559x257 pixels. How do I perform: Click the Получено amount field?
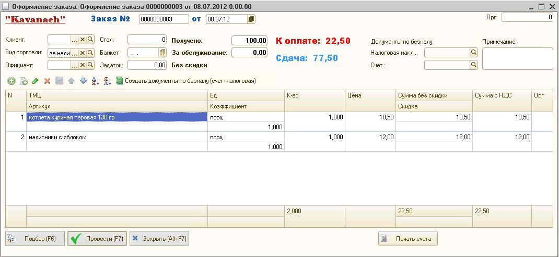tap(249, 40)
